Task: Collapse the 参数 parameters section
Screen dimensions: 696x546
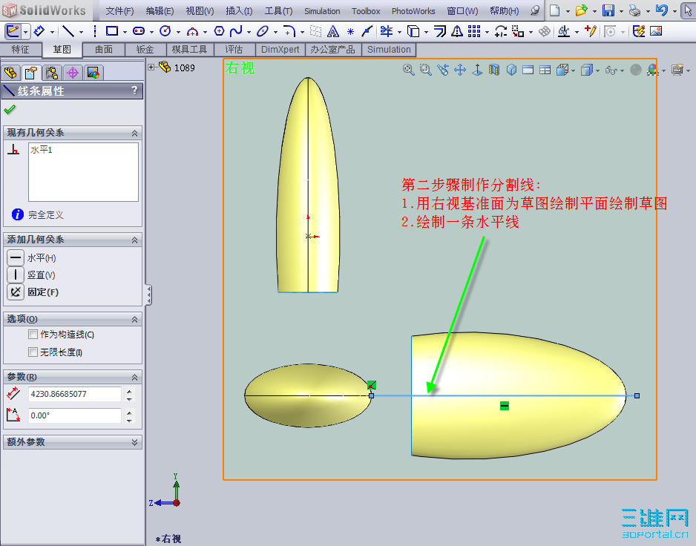Action: (x=134, y=378)
